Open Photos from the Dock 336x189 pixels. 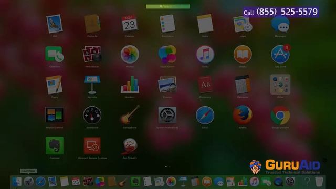(171, 182)
